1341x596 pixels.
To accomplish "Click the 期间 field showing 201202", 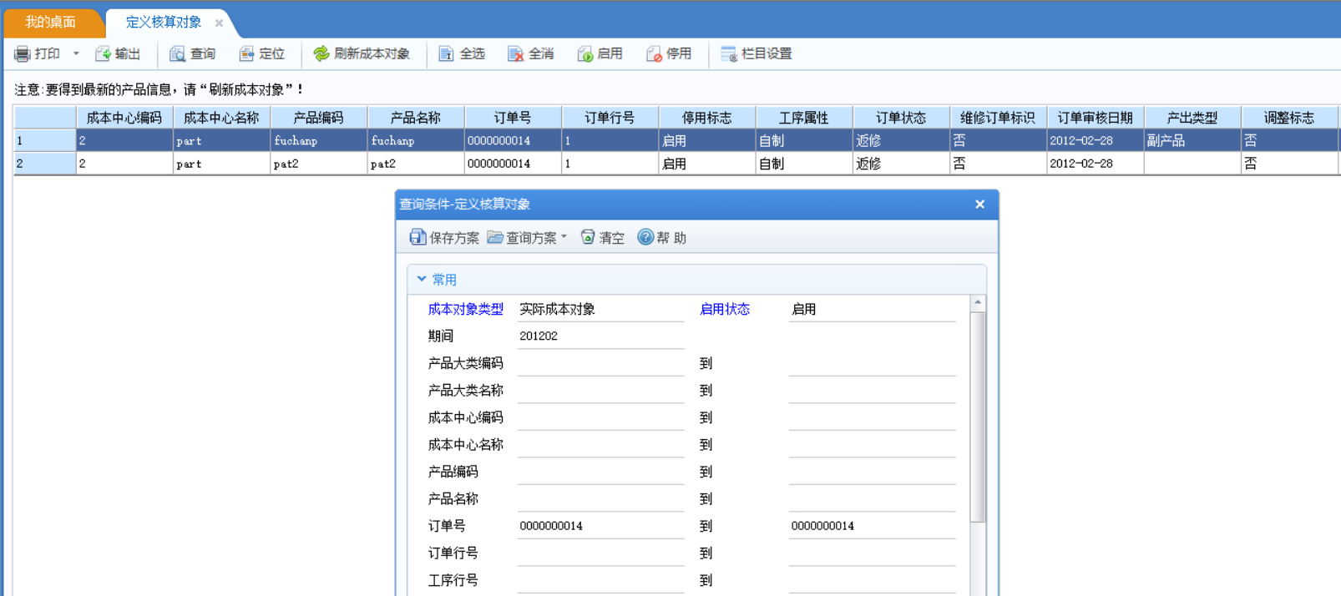I will pyautogui.click(x=600, y=336).
